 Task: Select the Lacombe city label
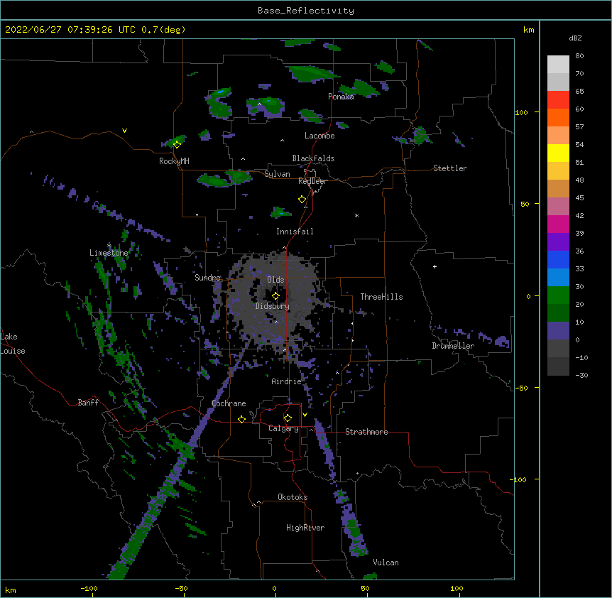[319, 136]
